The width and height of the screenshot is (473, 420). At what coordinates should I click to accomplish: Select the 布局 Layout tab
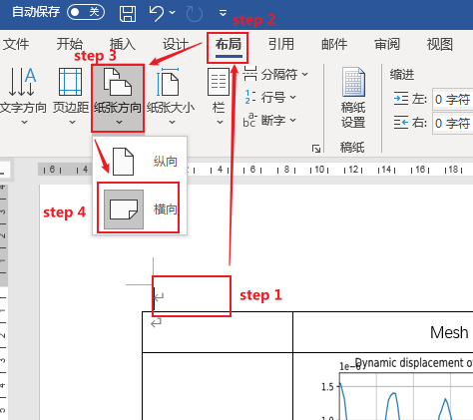coord(229,44)
